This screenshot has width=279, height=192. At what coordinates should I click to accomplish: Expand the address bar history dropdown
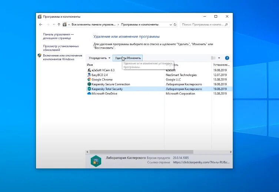(x=171, y=25)
